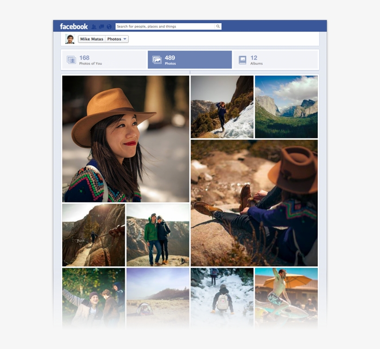This screenshot has height=349, width=380.
Task: Open photo of couple standing on cliff
Action: [x=158, y=235]
